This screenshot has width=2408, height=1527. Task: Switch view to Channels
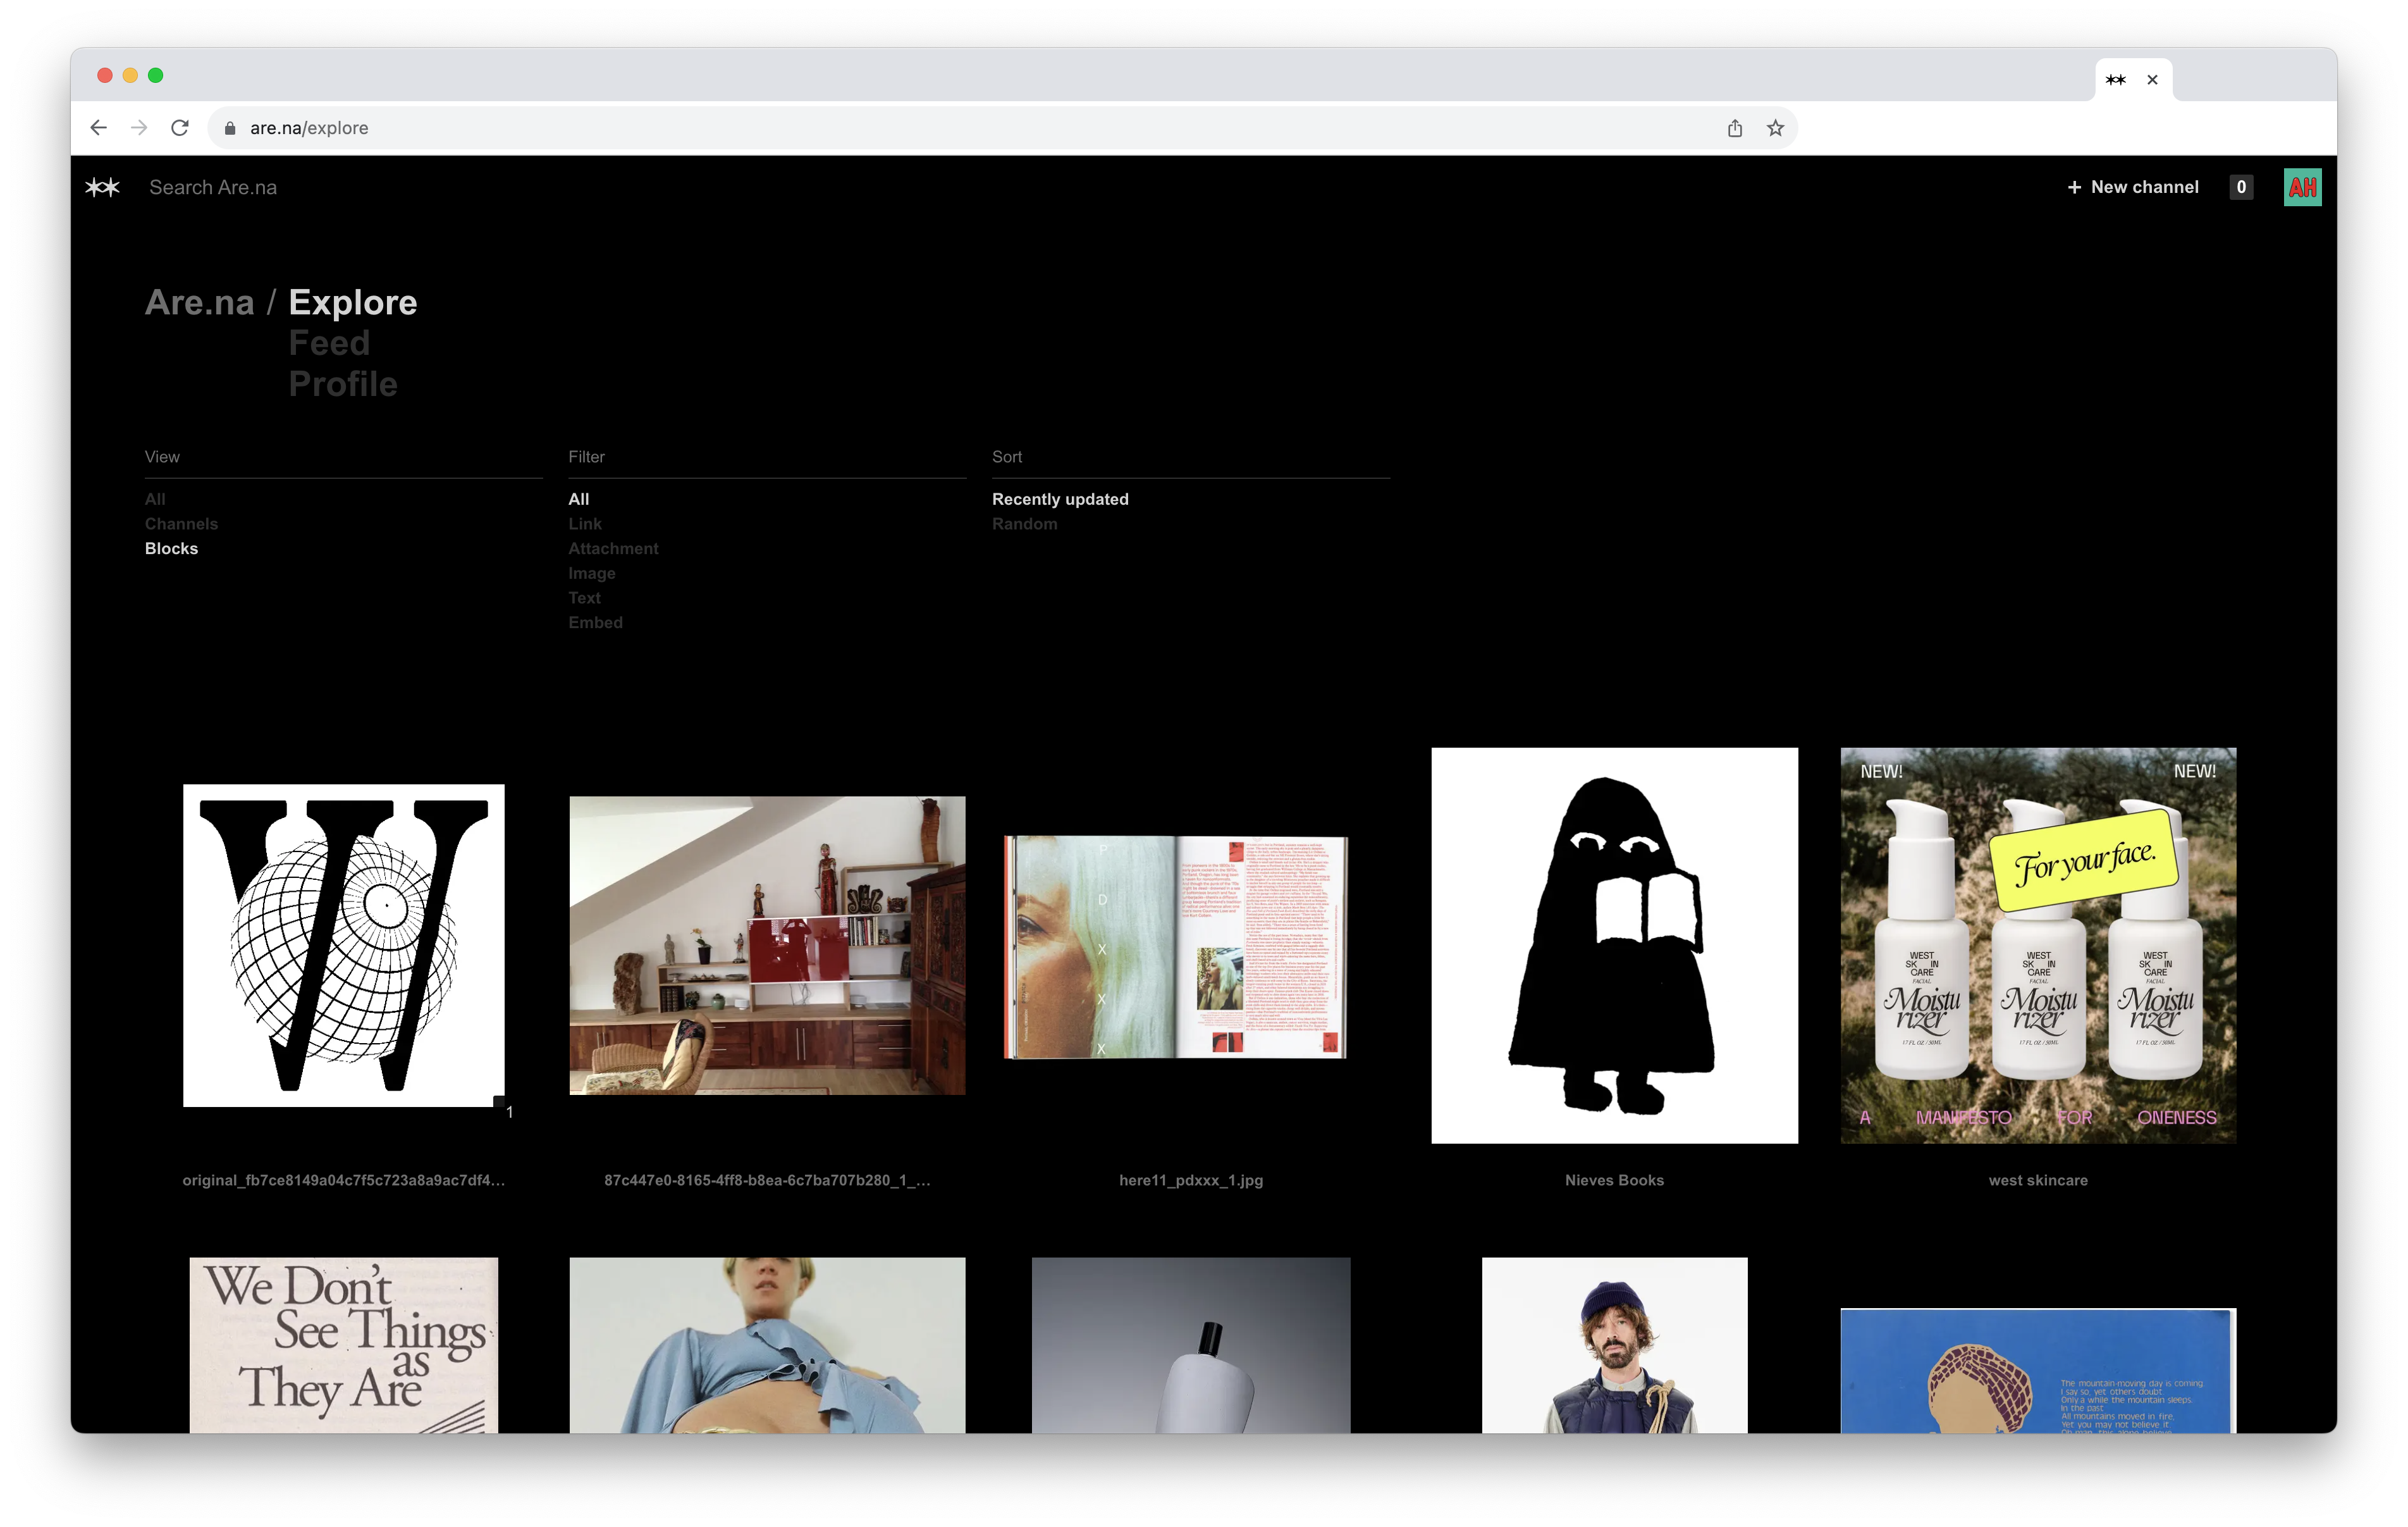tap(181, 523)
